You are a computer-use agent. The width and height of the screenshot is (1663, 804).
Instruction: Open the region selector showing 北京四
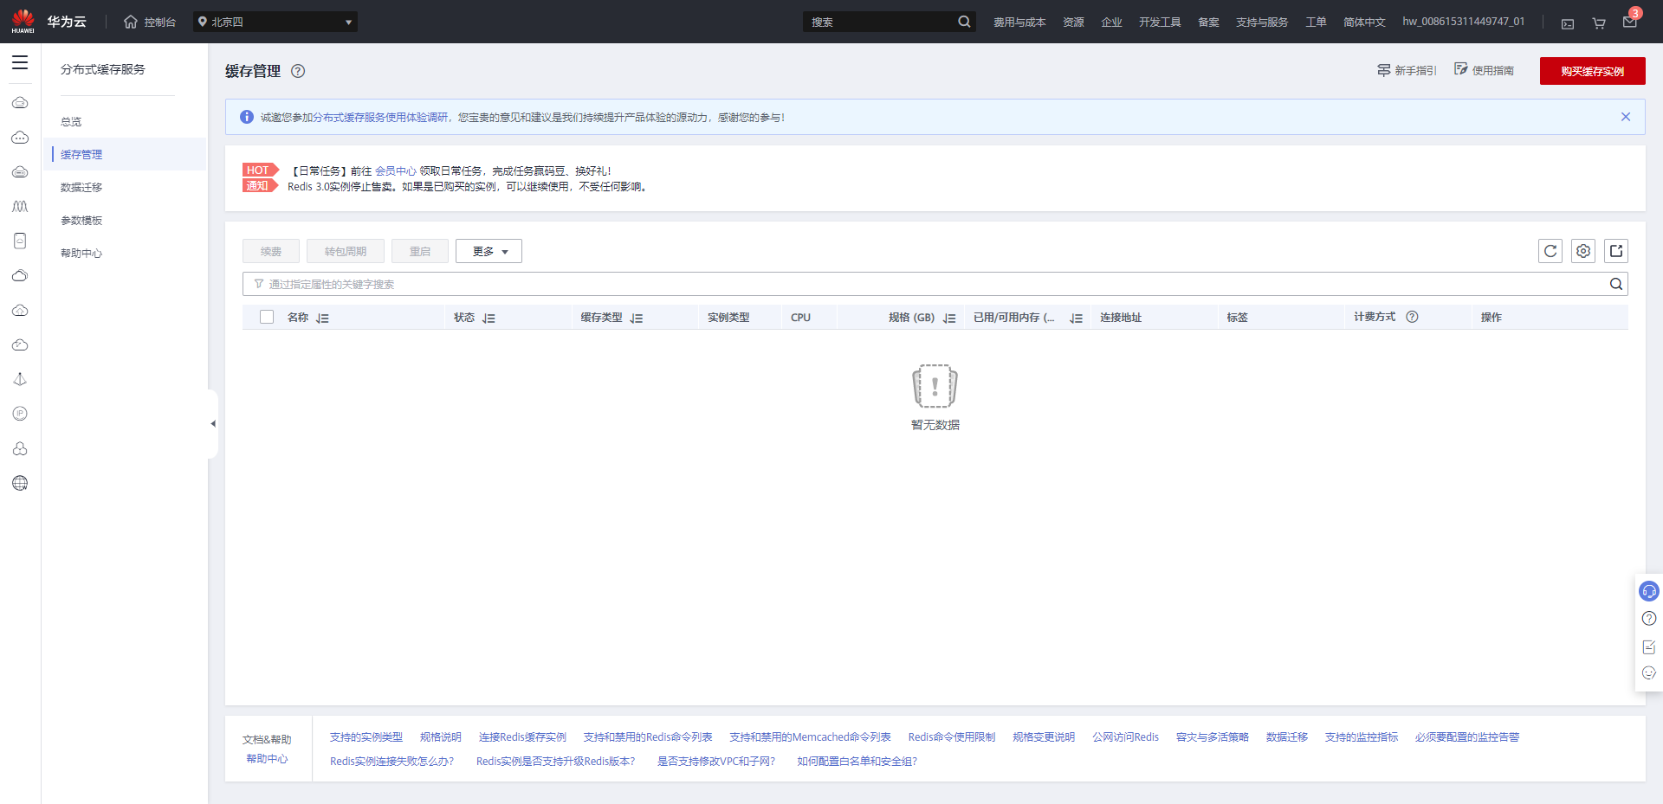(x=275, y=22)
